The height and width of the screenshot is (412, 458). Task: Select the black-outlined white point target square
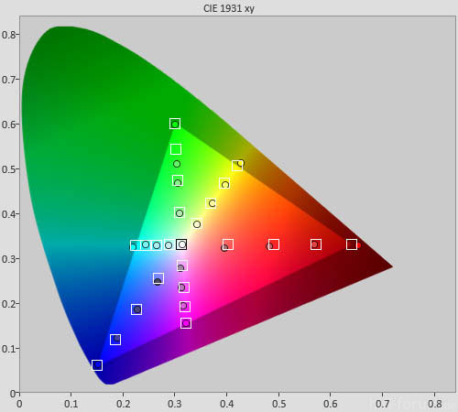(181, 244)
